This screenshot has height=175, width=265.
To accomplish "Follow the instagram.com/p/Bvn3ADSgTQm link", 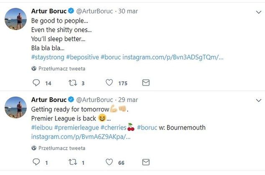I will coord(173,57).
